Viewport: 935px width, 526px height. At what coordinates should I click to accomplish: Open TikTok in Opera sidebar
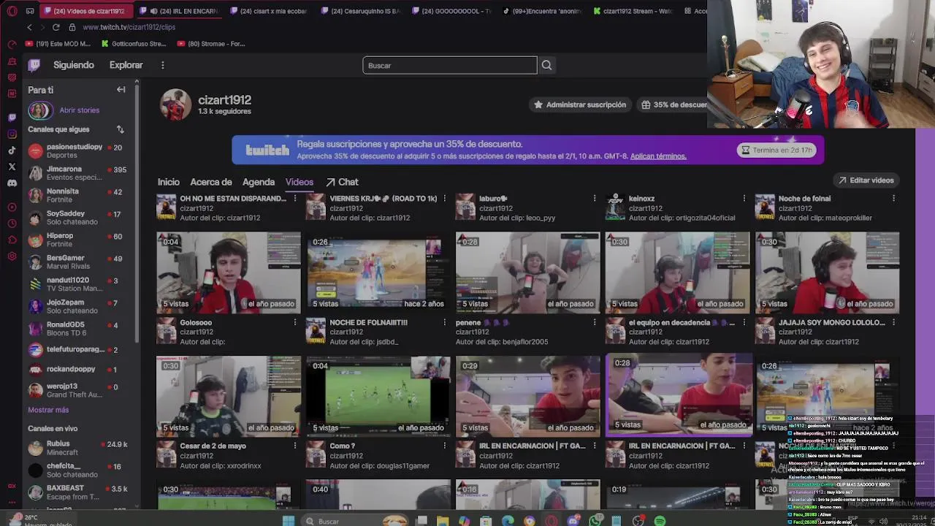[12, 150]
